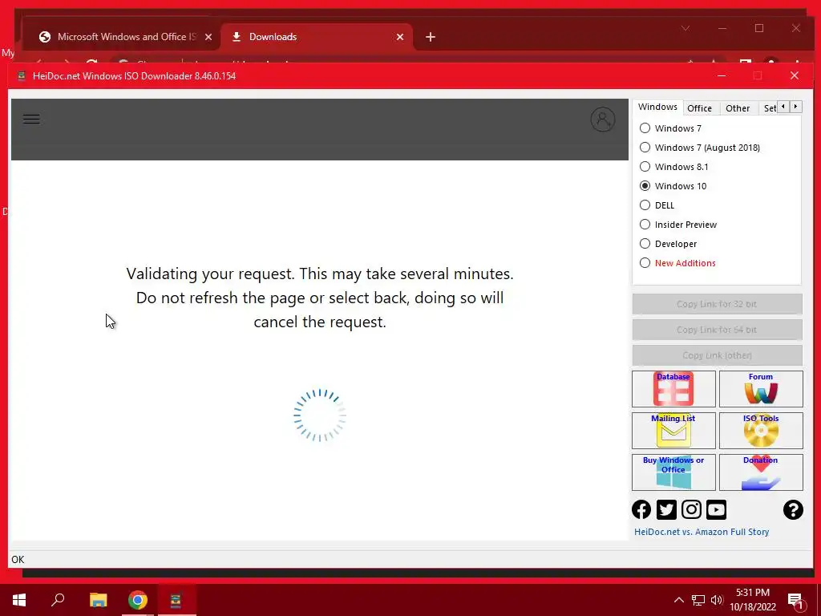The height and width of the screenshot is (616, 821).
Task: Close the ISO Downloader window
Action: (x=795, y=76)
